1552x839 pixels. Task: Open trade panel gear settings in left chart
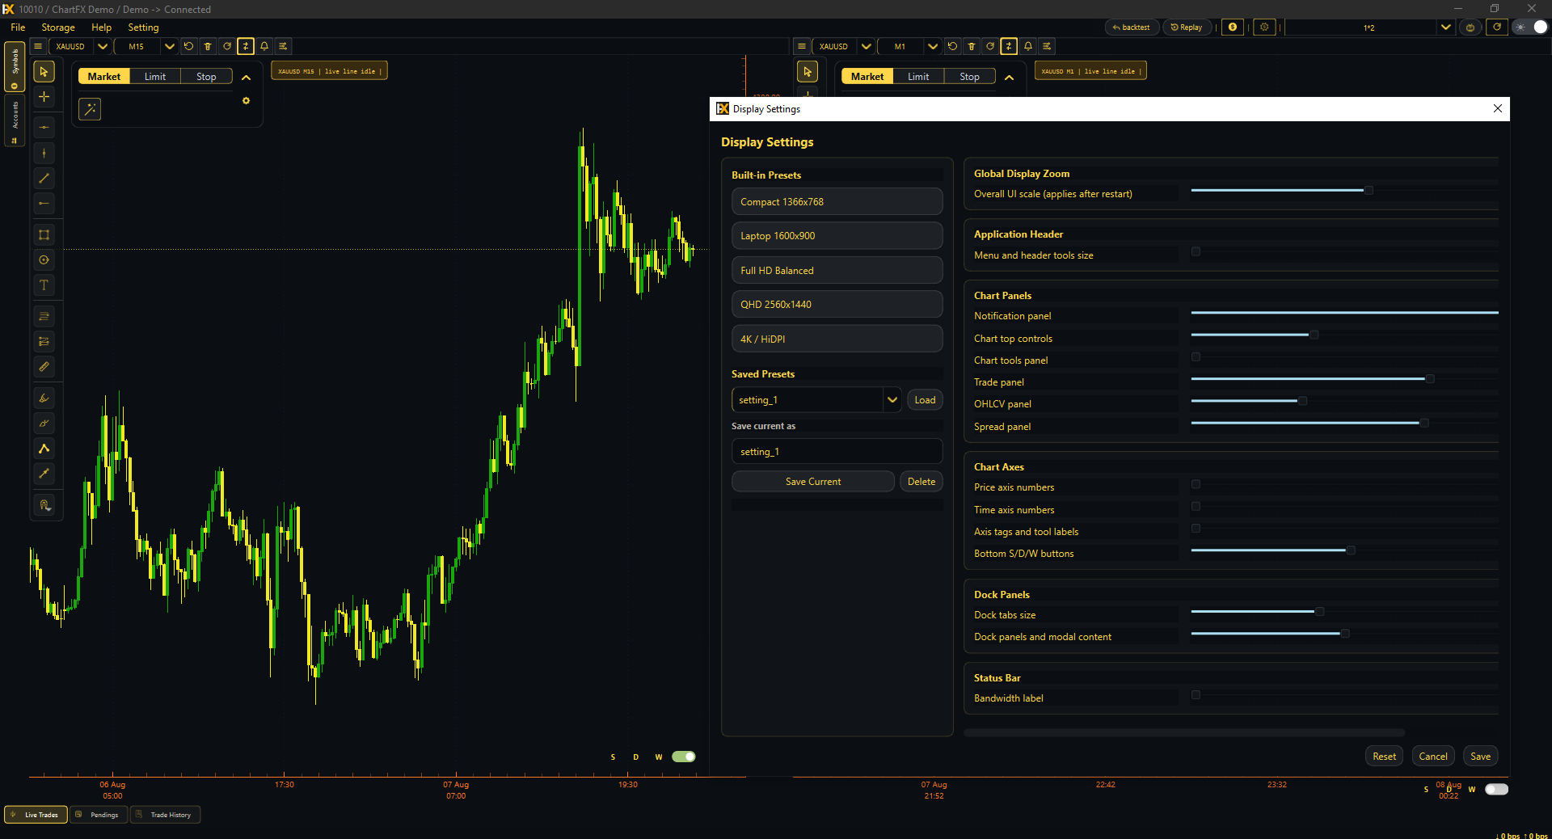point(247,101)
